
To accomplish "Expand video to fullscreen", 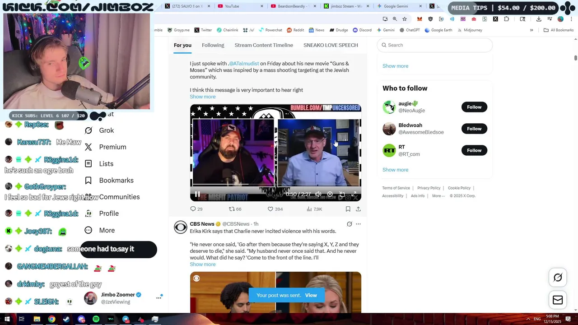I will (354, 195).
